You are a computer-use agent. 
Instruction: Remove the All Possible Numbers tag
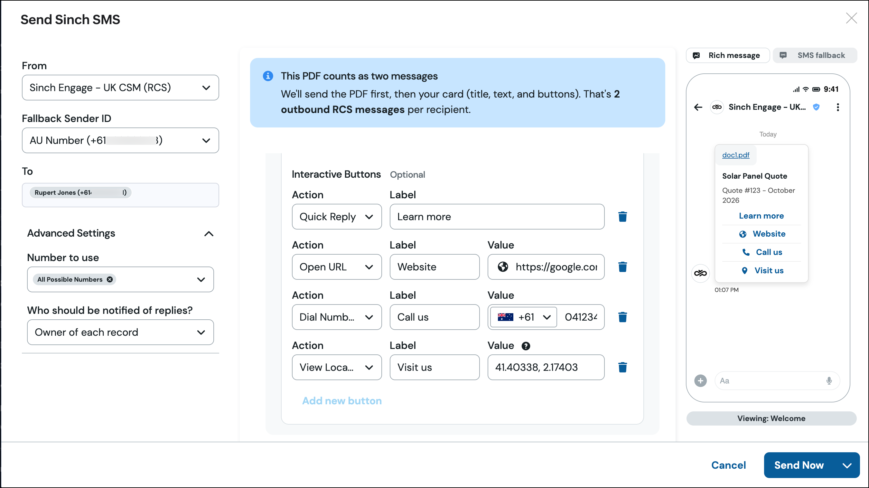pyautogui.click(x=110, y=279)
